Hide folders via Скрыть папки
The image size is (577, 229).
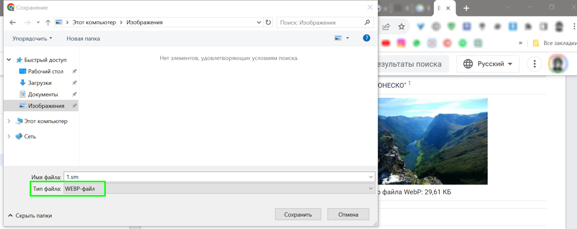30,216
